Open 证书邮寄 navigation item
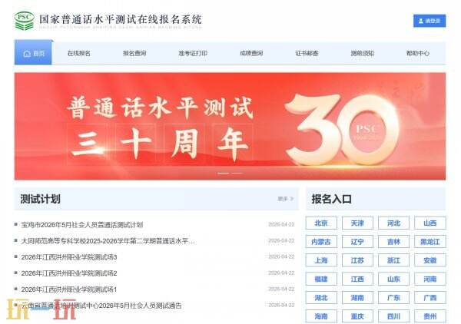This screenshot has height=324, width=461. pos(307,53)
